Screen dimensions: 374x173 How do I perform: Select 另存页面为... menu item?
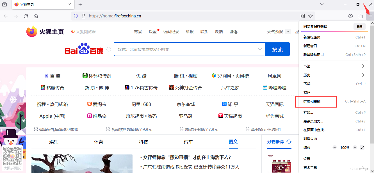coord(334,121)
